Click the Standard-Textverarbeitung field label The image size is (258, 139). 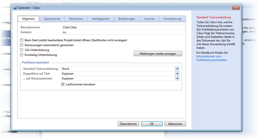41,69
